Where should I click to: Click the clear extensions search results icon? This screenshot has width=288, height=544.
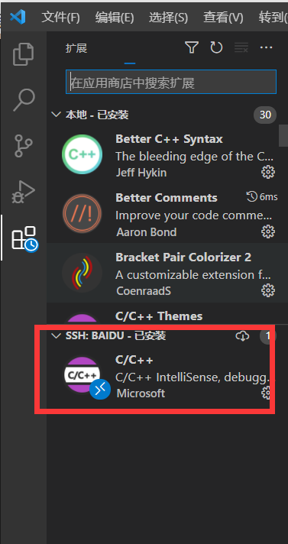click(241, 47)
